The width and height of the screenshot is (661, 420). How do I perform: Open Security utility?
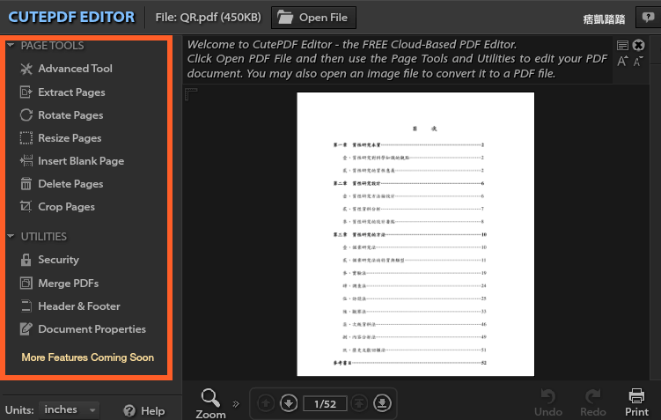tap(50, 260)
